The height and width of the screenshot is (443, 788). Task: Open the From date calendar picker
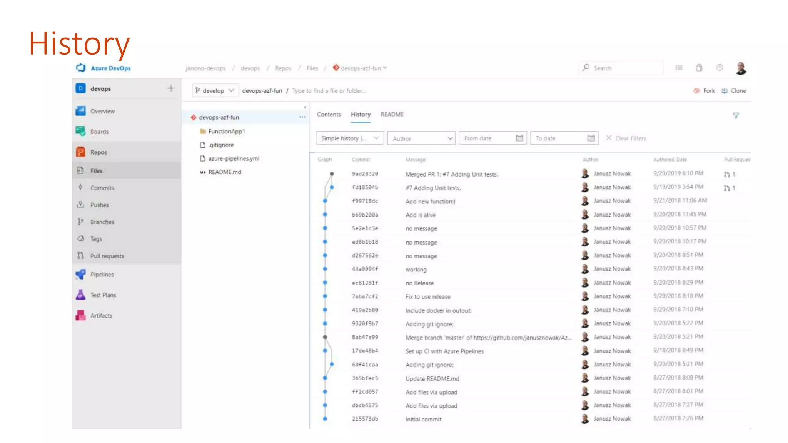tap(519, 138)
